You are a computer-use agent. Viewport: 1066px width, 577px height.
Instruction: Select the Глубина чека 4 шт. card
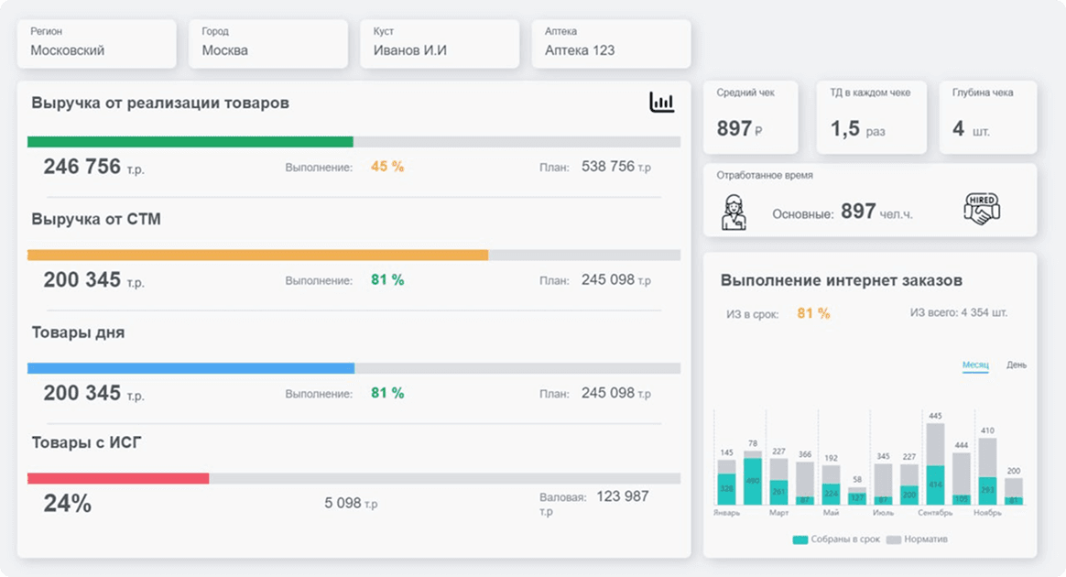(x=988, y=117)
